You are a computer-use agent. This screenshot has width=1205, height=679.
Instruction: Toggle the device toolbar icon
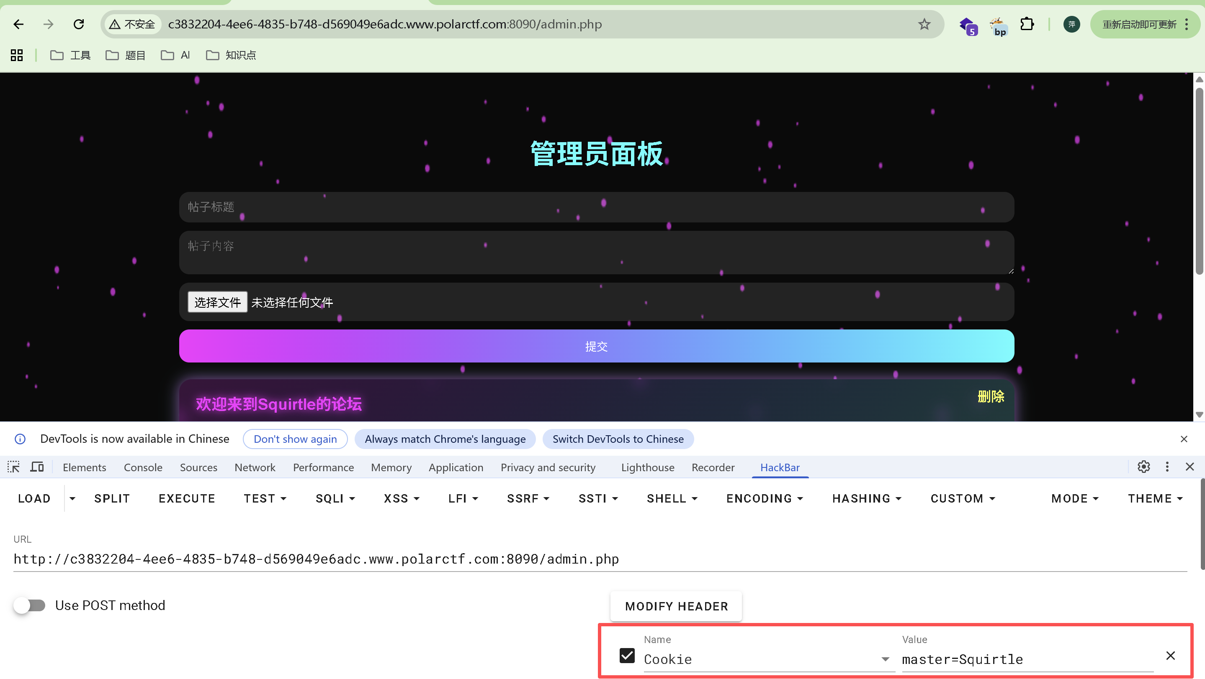point(37,467)
